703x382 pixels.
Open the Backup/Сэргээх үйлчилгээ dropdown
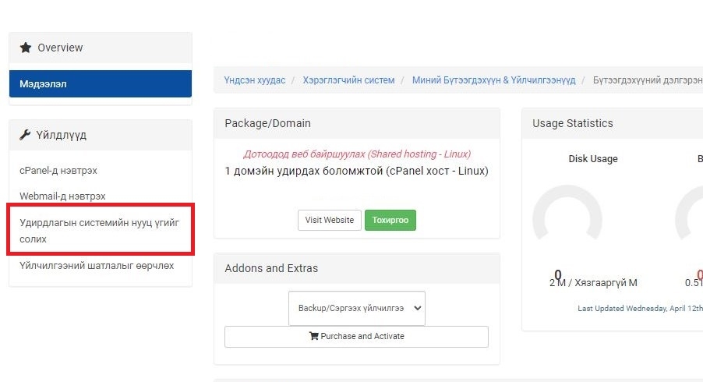pyautogui.click(x=357, y=308)
